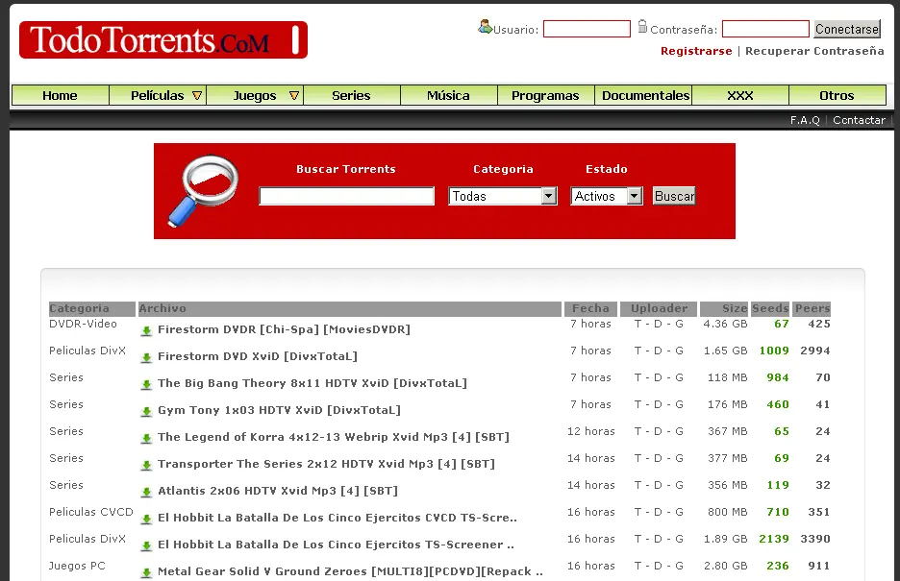Screen dimensions: 900x581
Task: Download icon for Firestorm DVD XviD
Action: (146, 357)
